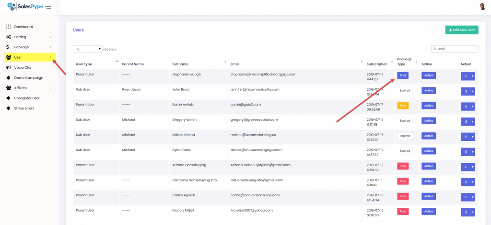This screenshot has width=491, height=225.
Task: Click the Affiliate people icon
Action: tap(9, 88)
